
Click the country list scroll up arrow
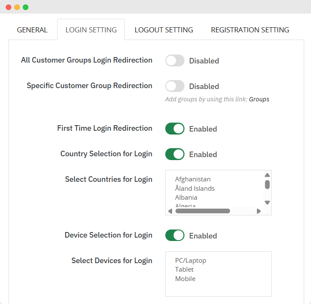[267, 175]
